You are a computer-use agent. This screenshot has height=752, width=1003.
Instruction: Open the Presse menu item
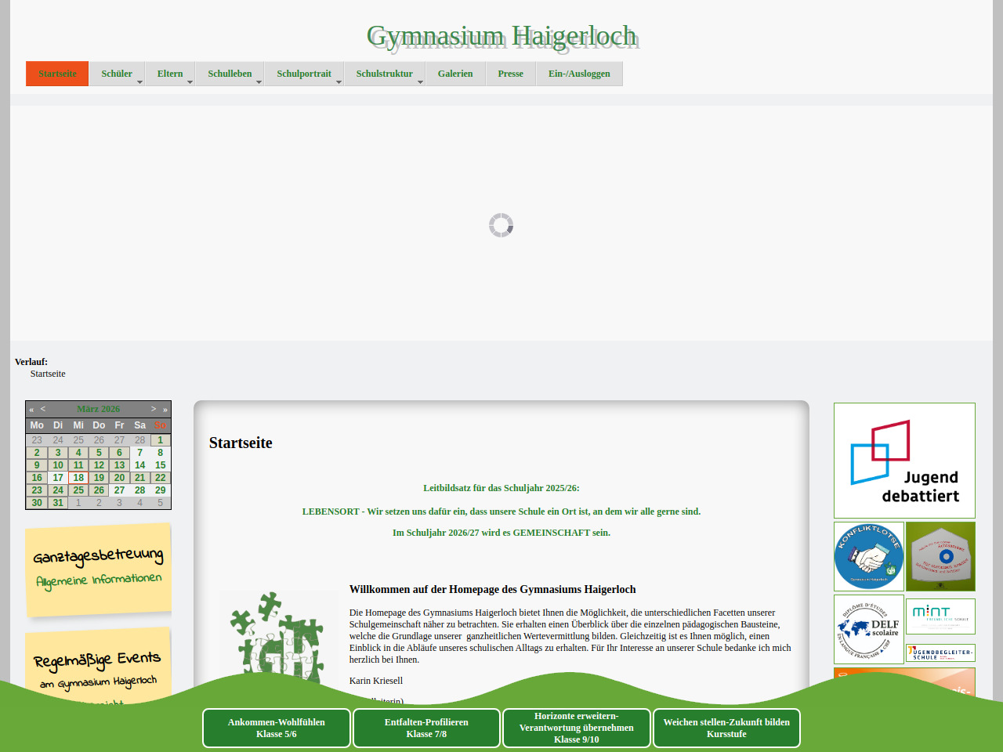tap(510, 74)
